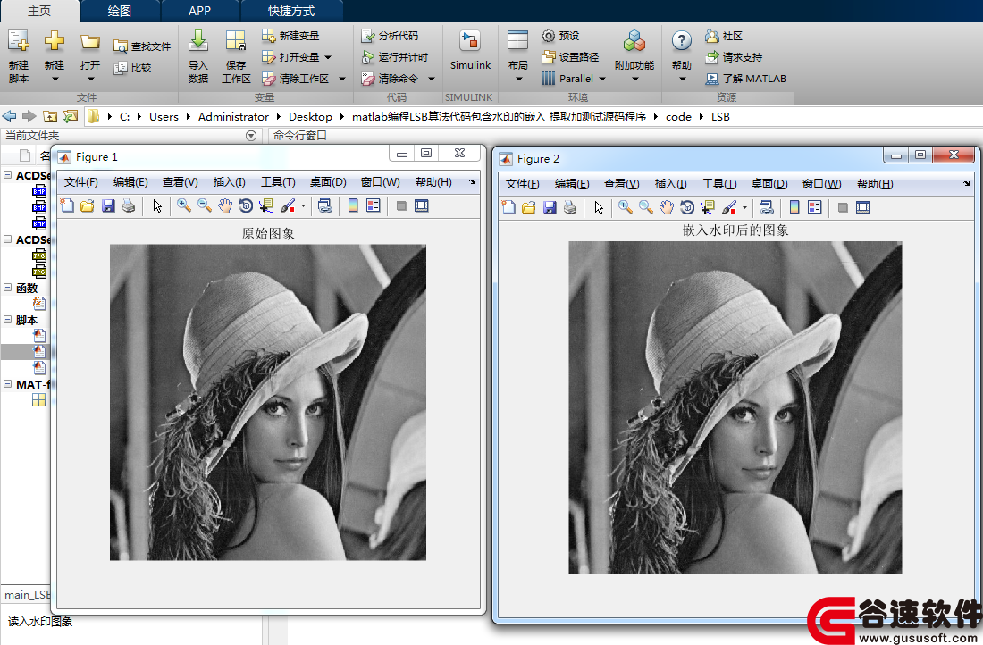Click Print icon in Figure 1 toolbar
The width and height of the screenshot is (983, 645).
click(129, 205)
